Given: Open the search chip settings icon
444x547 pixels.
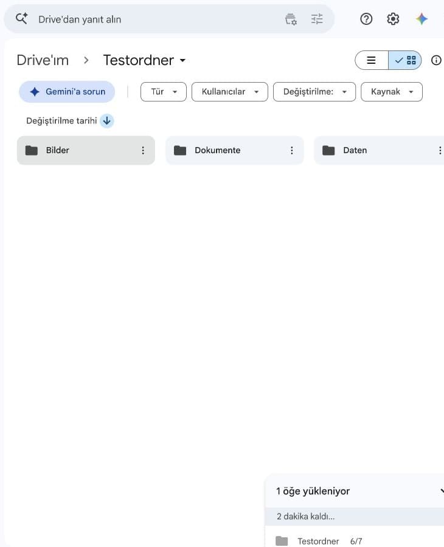Looking at the screenshot, I should coord(290,19).
